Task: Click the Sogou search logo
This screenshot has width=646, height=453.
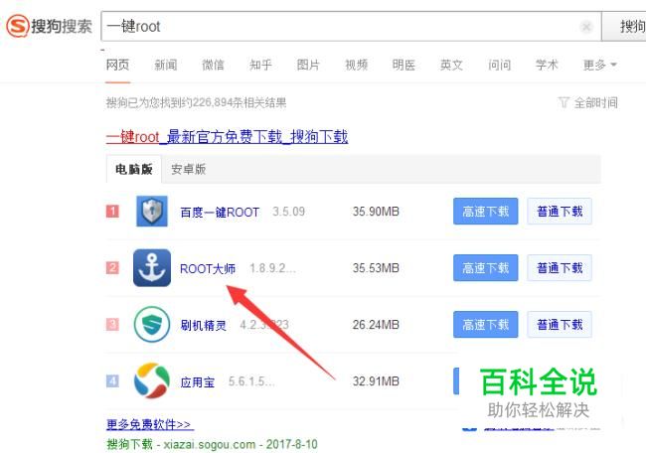Action: 49,26
